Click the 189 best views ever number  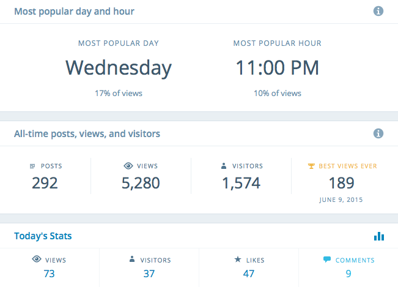click(342, 182)
